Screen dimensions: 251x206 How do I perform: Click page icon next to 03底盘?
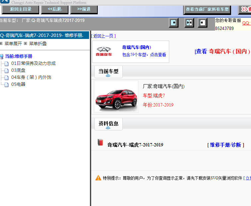7,71
